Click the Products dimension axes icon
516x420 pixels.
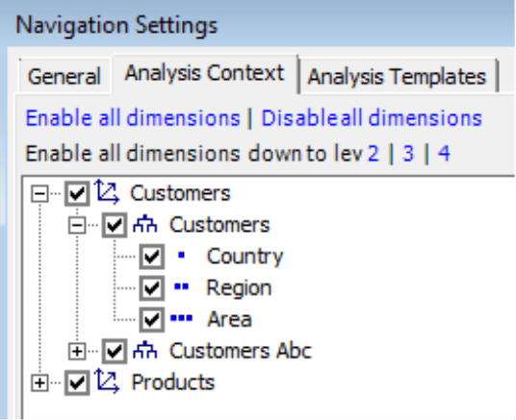[107, 382]
